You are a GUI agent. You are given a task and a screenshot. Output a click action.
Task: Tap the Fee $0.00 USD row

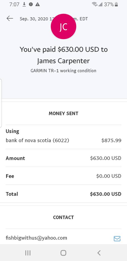63,176
